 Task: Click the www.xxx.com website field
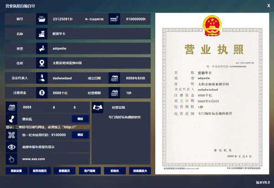coord(54,159)
